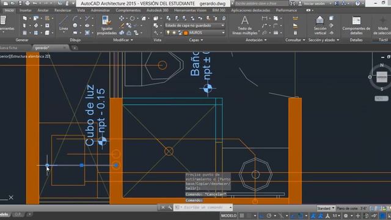Switch to the Renderizar ribbon tab
The height and width of the screenshot is (220, 391).
point(63,10)
